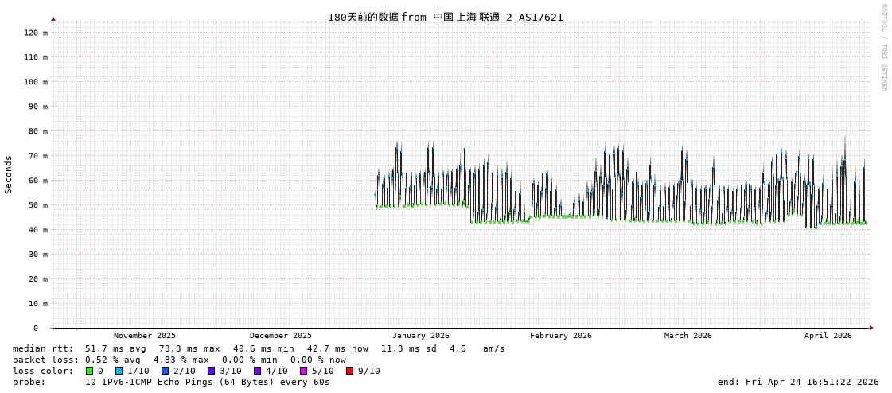Click the graph title mentioning AS17621

pyautogui.click(x=446, y=18)
